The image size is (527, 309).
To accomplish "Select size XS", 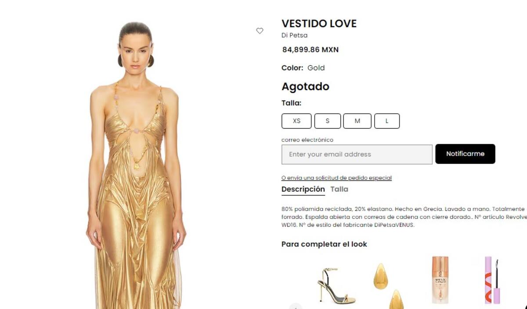I will 296,121.
